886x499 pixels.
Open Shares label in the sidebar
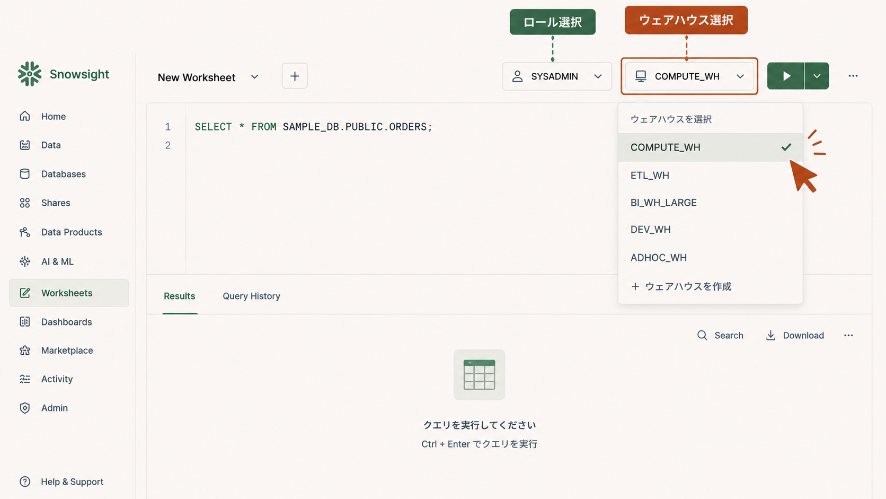56,203
